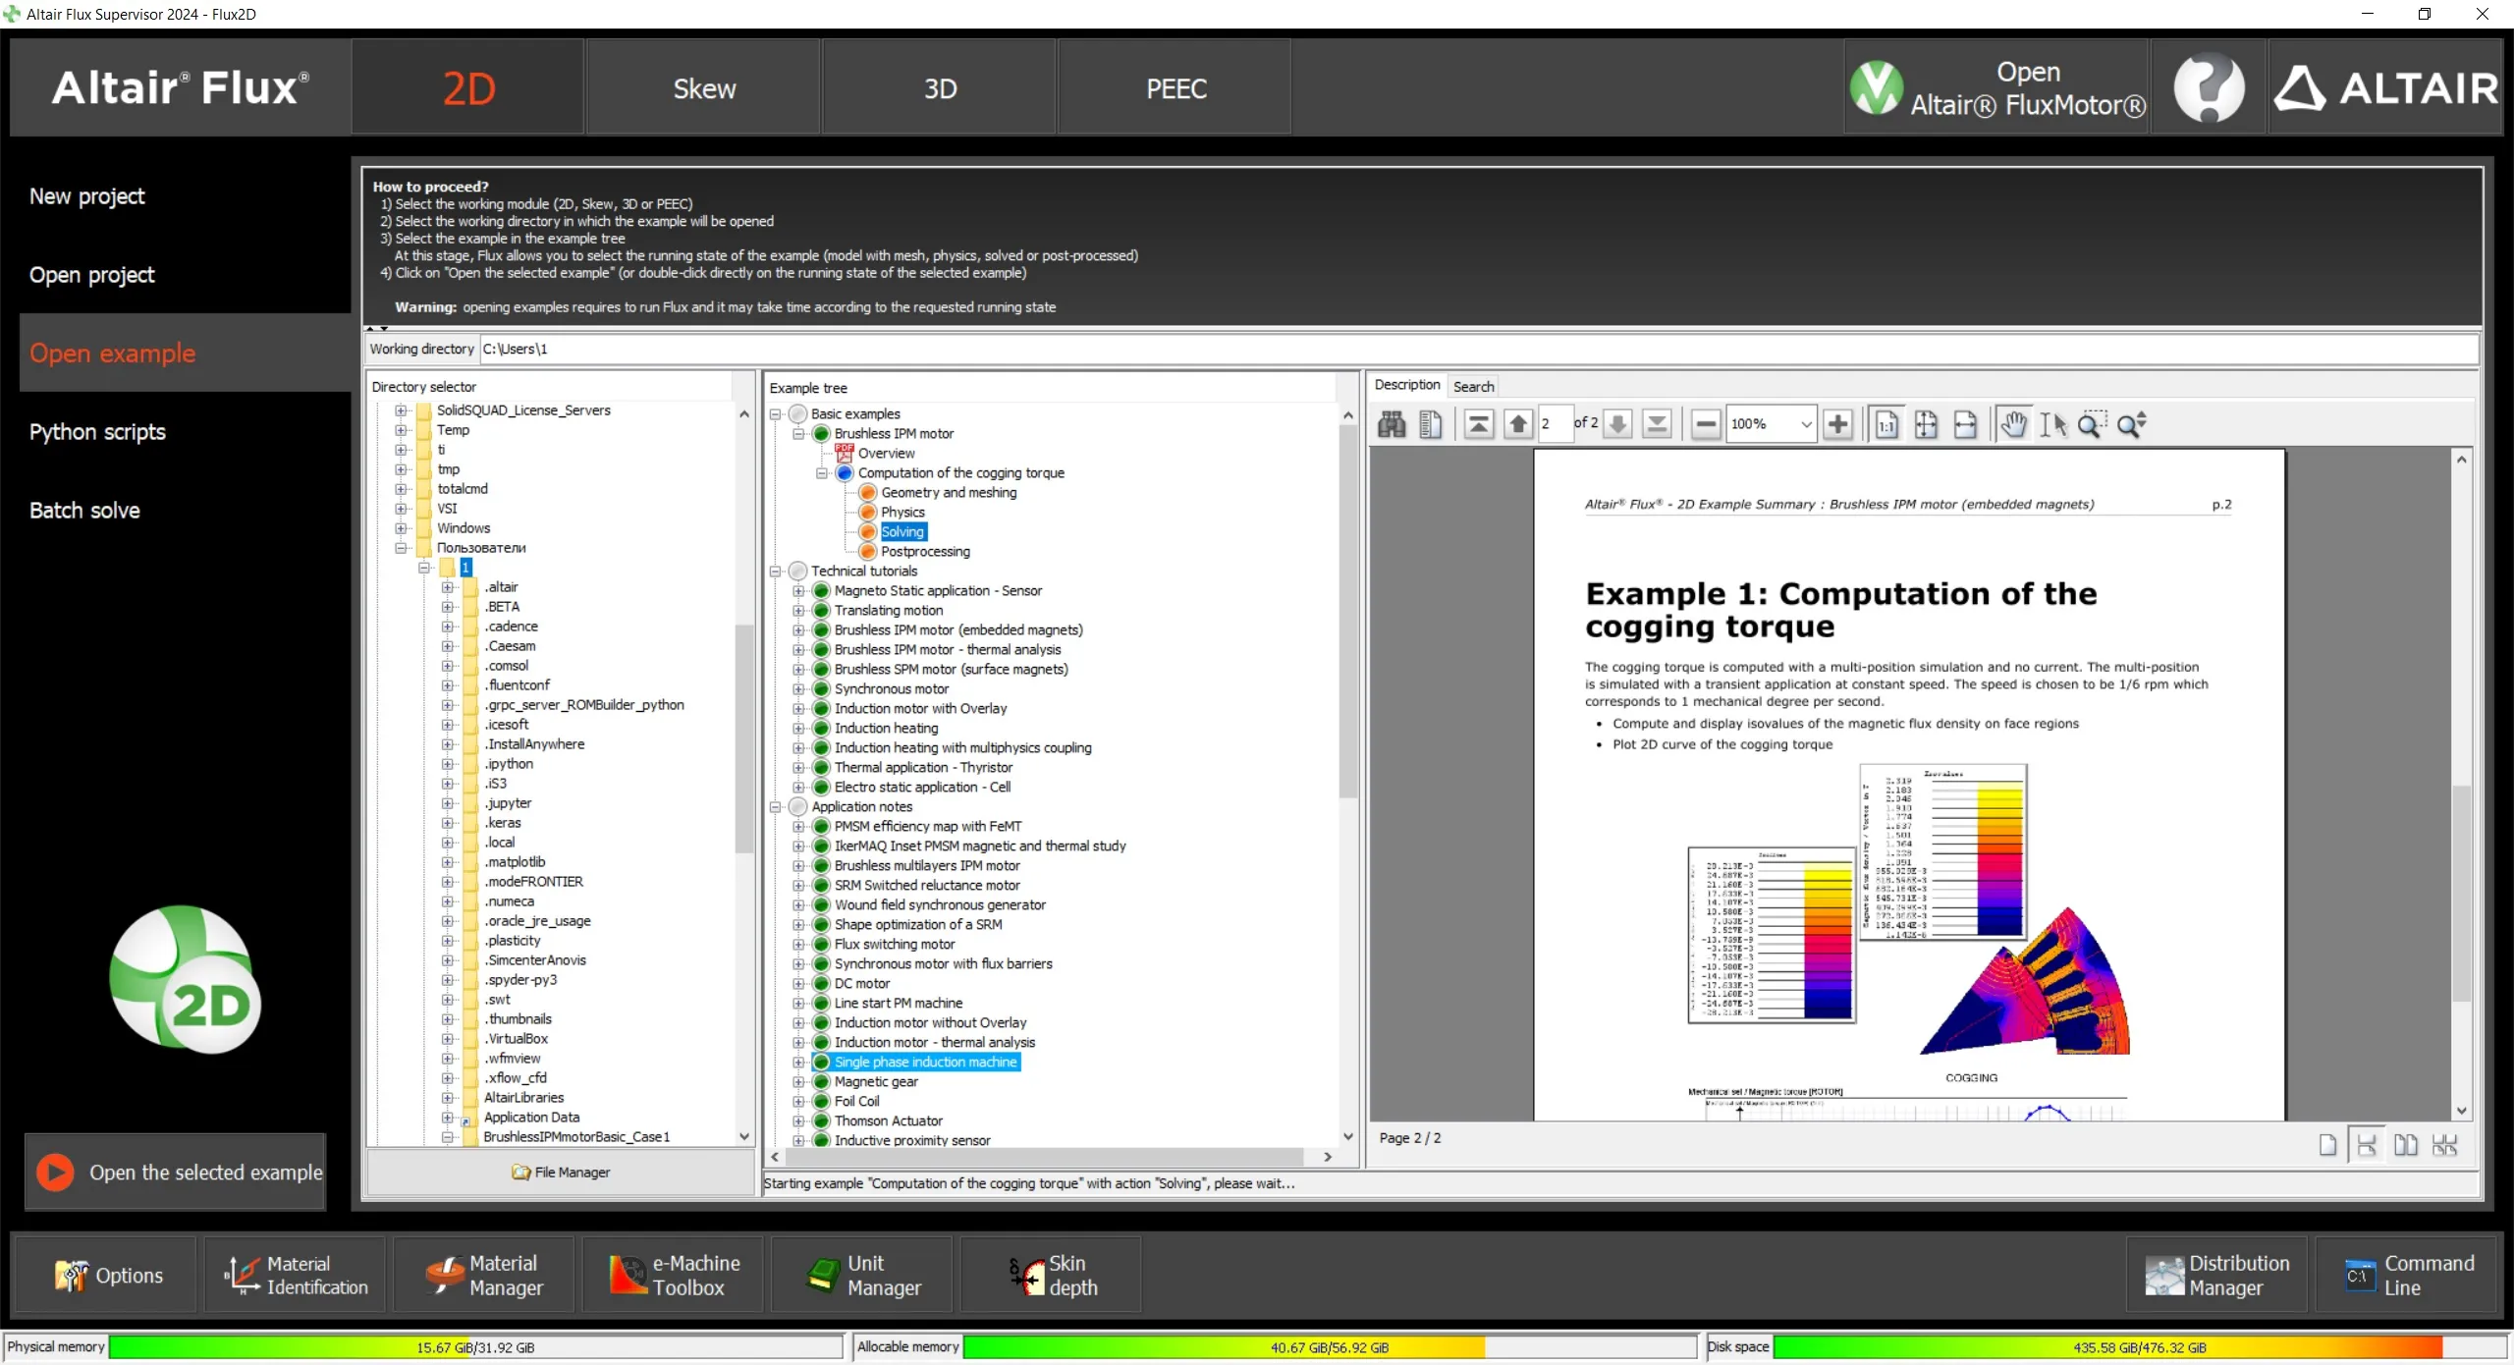Select Postprocessing running state
Screen dimensions: 2514x1365
[x=925, y=552]
